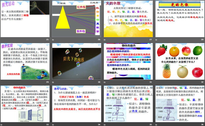Click slide number 33 label
The width and height of the screenshot is (205, 126).
click(47, 125)
